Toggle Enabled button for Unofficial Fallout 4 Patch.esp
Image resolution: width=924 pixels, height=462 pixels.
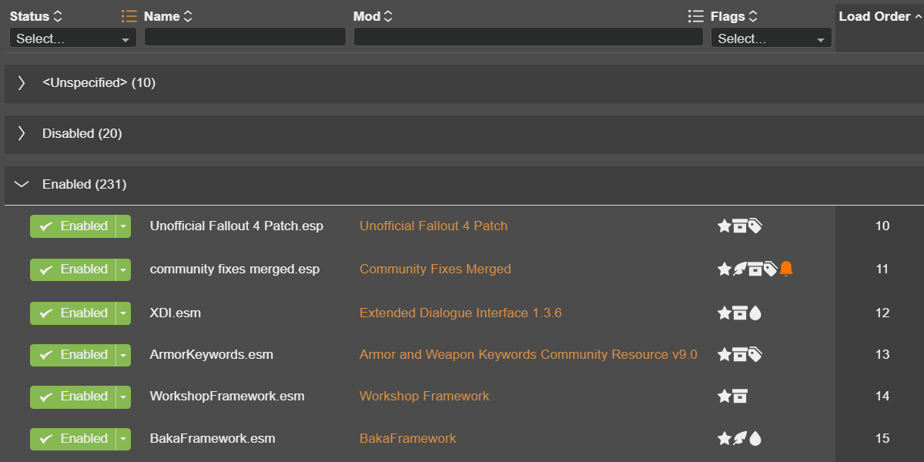(72, 226)
